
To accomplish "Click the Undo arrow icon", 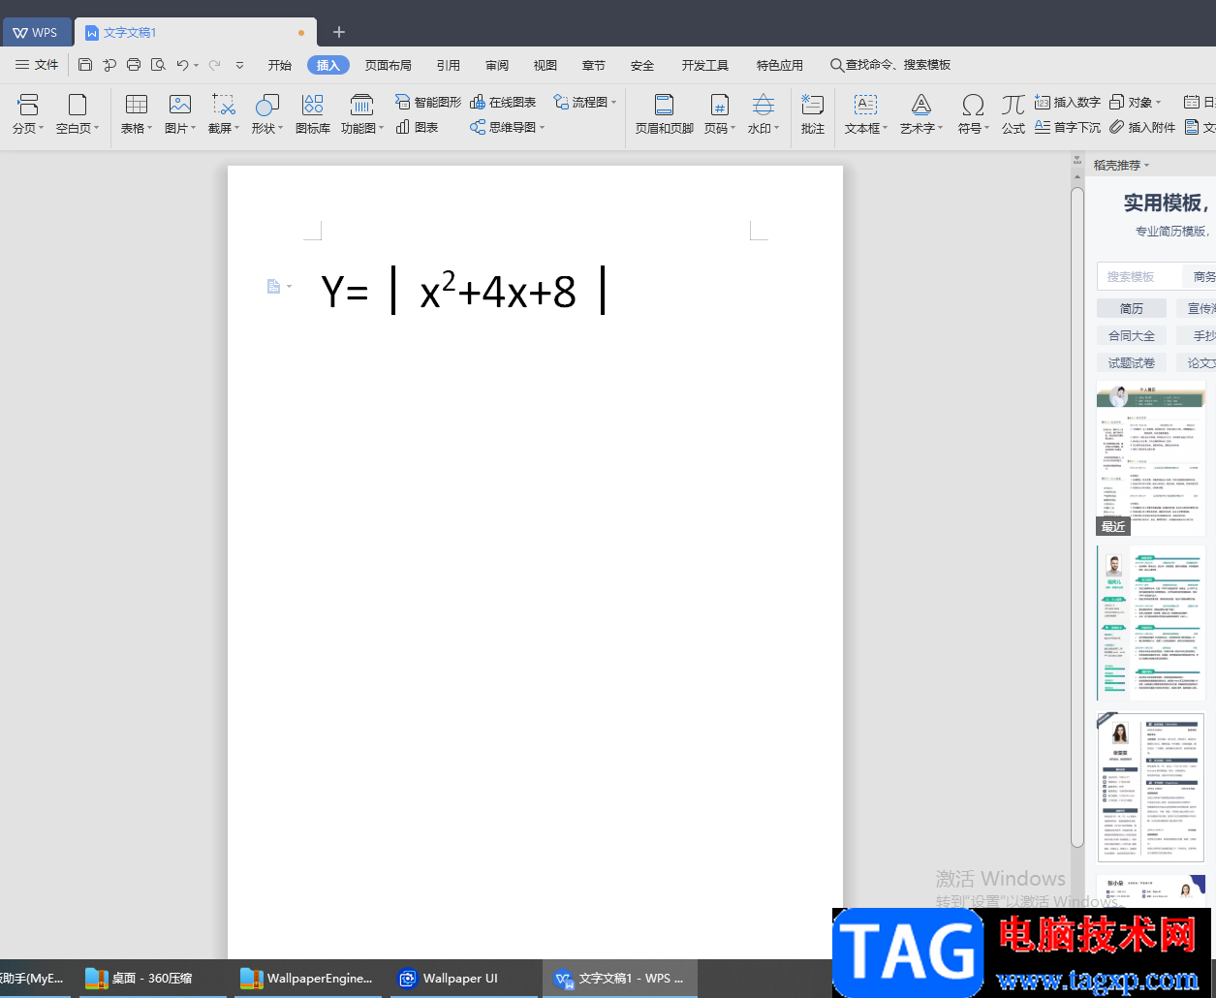I will [x=182, y=65].
